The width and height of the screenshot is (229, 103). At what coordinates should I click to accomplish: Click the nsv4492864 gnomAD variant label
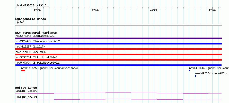212,73
